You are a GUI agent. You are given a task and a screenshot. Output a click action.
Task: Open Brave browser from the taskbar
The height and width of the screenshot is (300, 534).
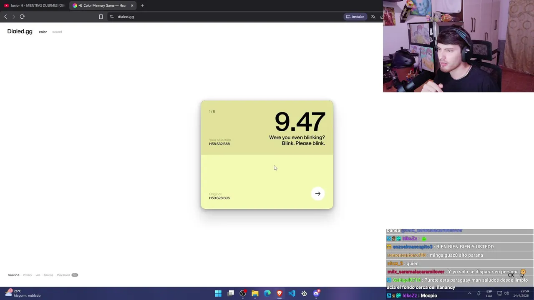(280, 293)
